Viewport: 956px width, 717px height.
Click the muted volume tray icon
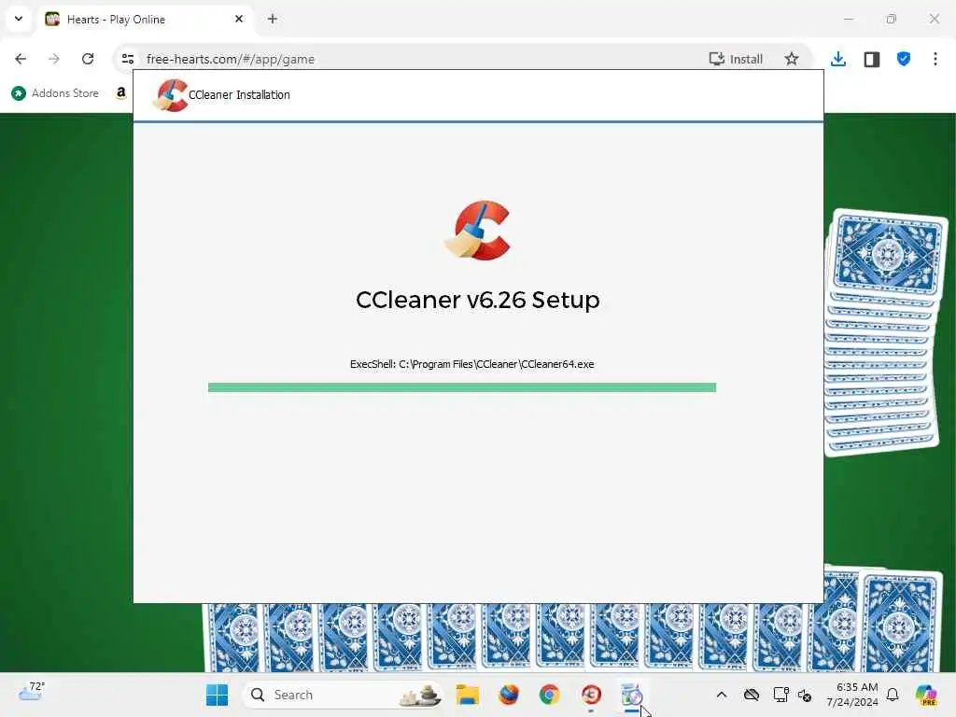point(805,695)
